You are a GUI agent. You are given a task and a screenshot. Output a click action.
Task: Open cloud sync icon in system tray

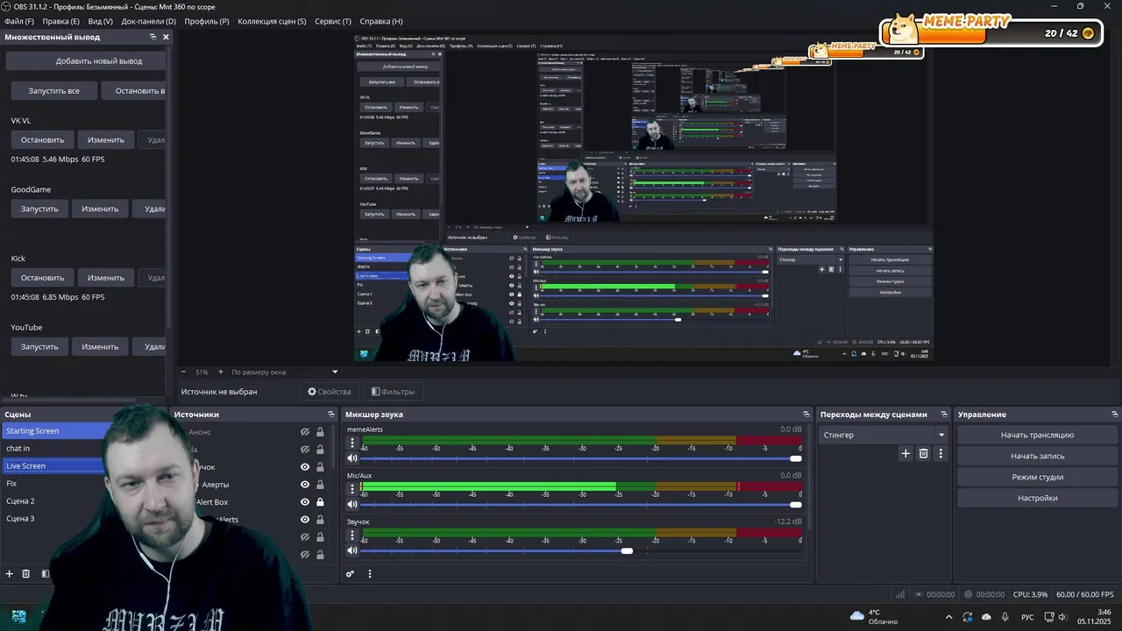point(987,617)
